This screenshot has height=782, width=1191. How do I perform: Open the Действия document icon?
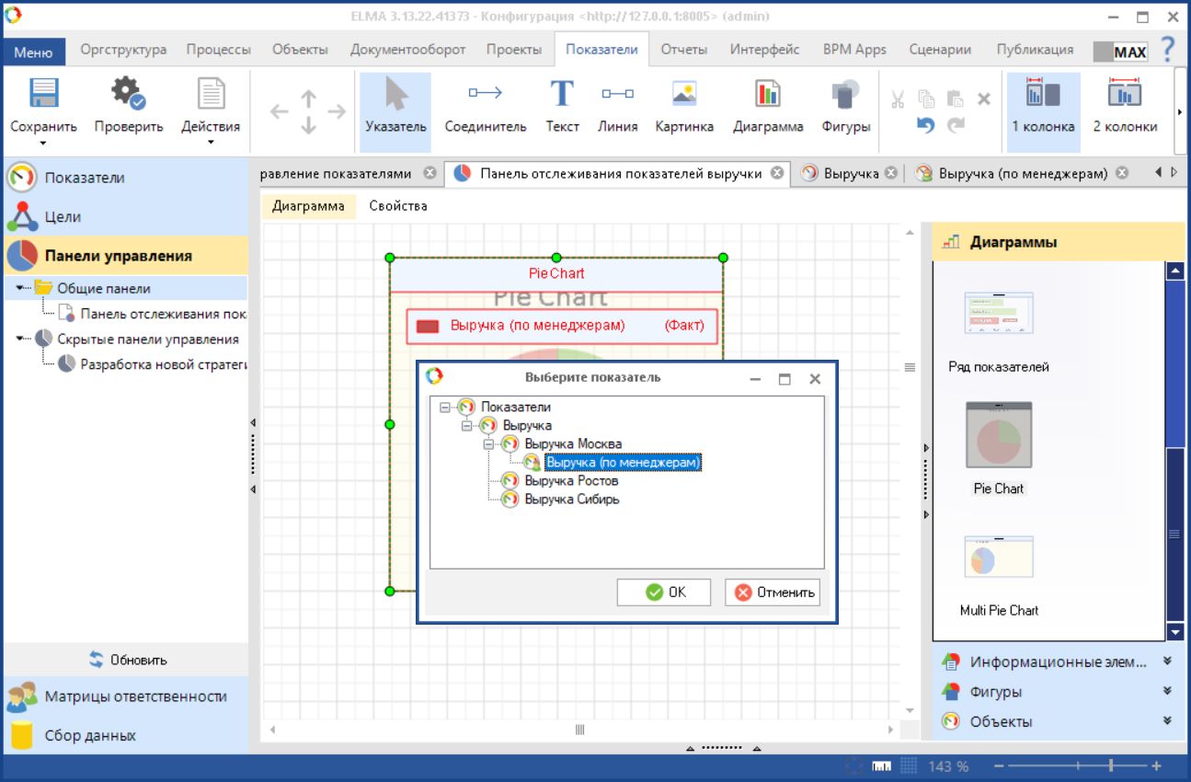click(211, 94)
